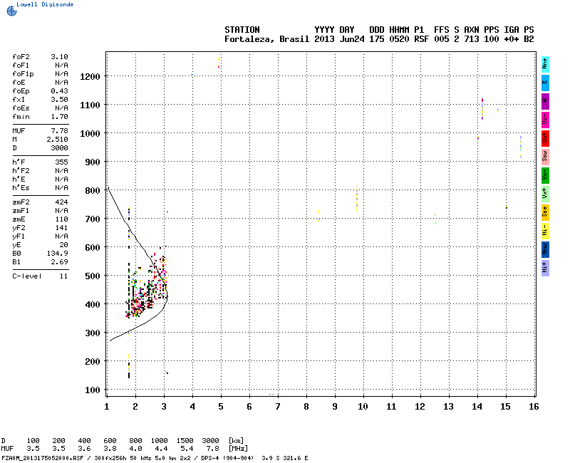
Task: Select the cyan Nne legend swatch
Action: click(545, 64)
